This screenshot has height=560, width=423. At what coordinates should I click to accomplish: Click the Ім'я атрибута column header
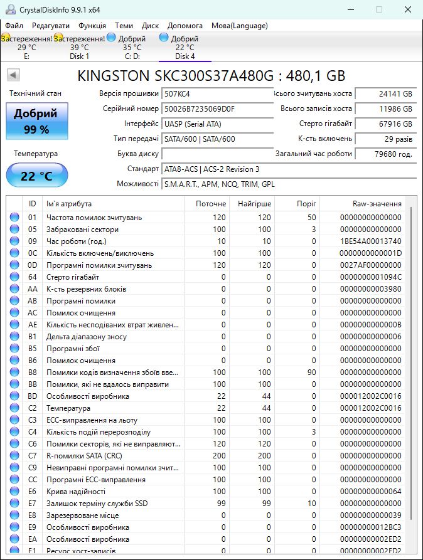coord(113,204)
